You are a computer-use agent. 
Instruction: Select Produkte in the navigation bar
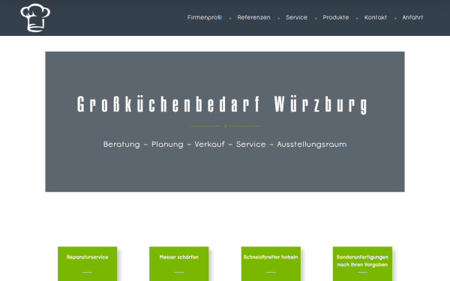pyautogui.click(x=336, y=17)
